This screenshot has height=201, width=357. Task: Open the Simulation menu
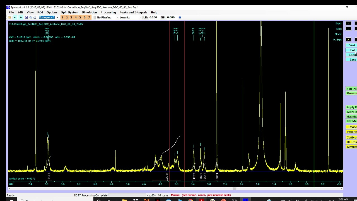click(x=89, y=12)
